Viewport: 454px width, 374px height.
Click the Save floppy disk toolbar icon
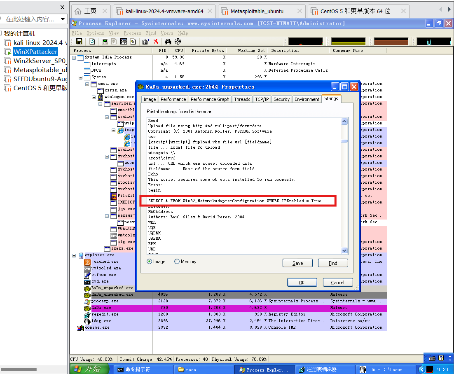pos(79,41)
